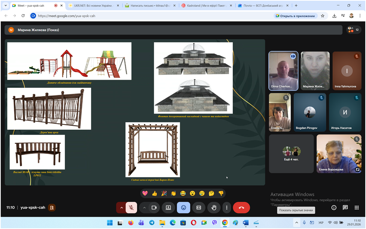Unmute the microphone in Meet
Screen dimensions: 366x229
point(131,207)
